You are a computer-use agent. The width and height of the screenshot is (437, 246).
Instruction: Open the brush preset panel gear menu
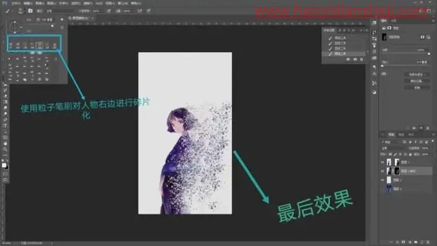[x=62, y=19]
